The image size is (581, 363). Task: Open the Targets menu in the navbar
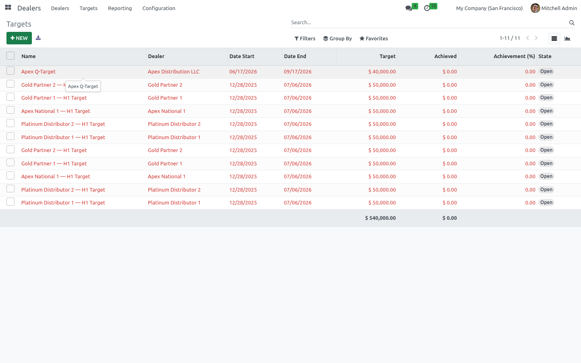(x=89, y=8)
